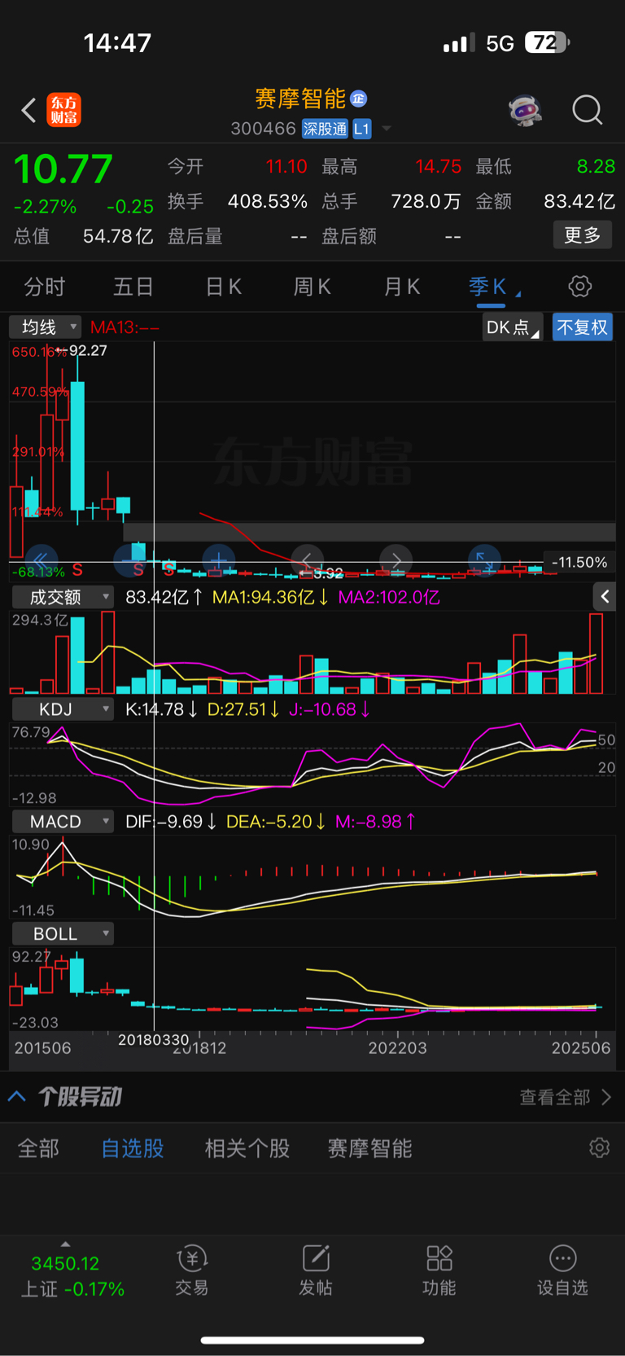The height and width of the screenshot is (1356, 625).
Task: Tap the L1 level badge
Action: (361, 129)
